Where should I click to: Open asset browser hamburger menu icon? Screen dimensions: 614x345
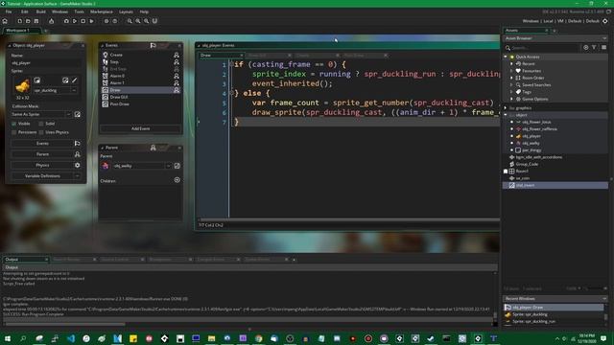click(603, 47)
